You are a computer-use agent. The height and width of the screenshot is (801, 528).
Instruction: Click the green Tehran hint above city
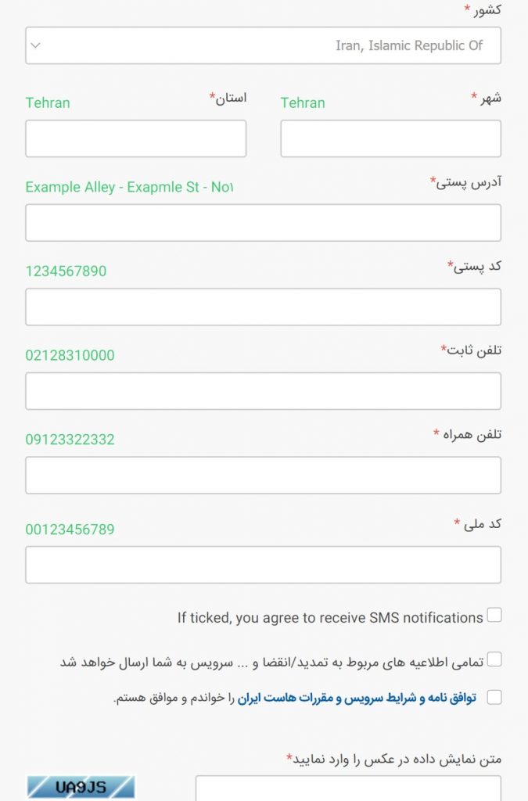point(302,102)
